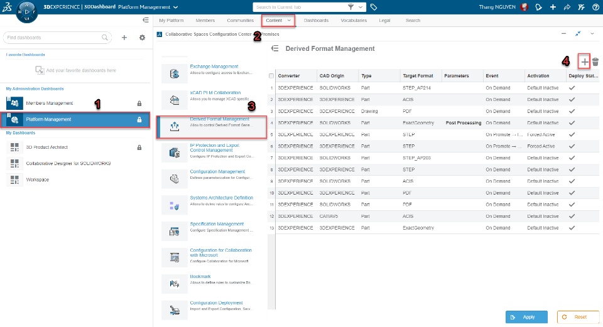Open the 3DEXPERIENCE compass
This screenshot has height=327, width=603.
click(x=27, y=11)
